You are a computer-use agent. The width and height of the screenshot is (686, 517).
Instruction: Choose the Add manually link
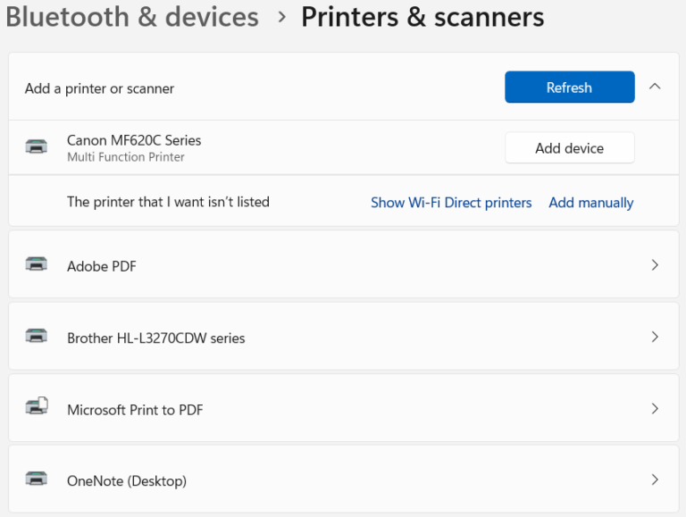click(590, 203)
